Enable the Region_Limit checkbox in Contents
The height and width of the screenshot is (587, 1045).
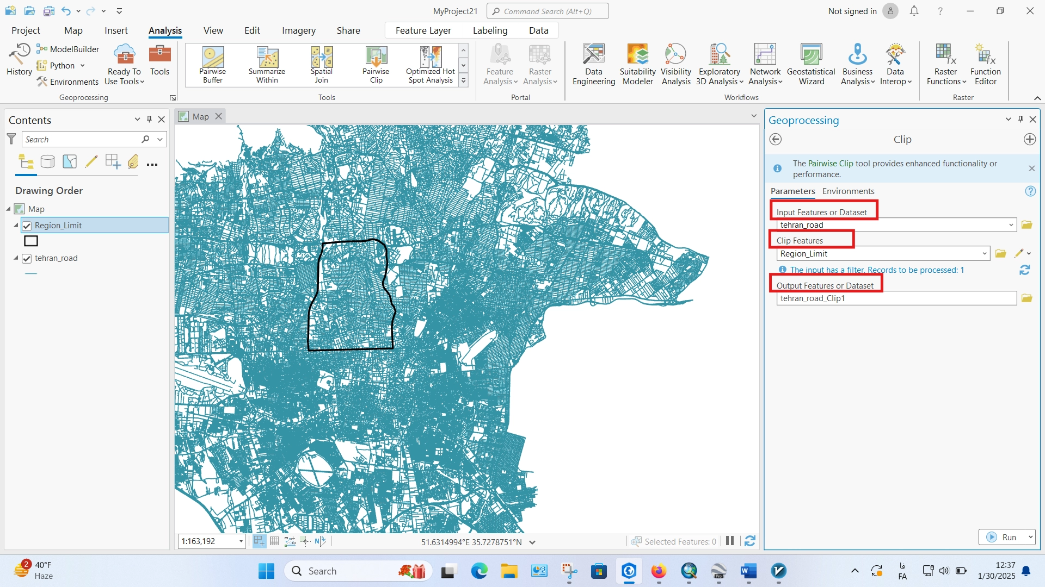(x=27, y=225)
